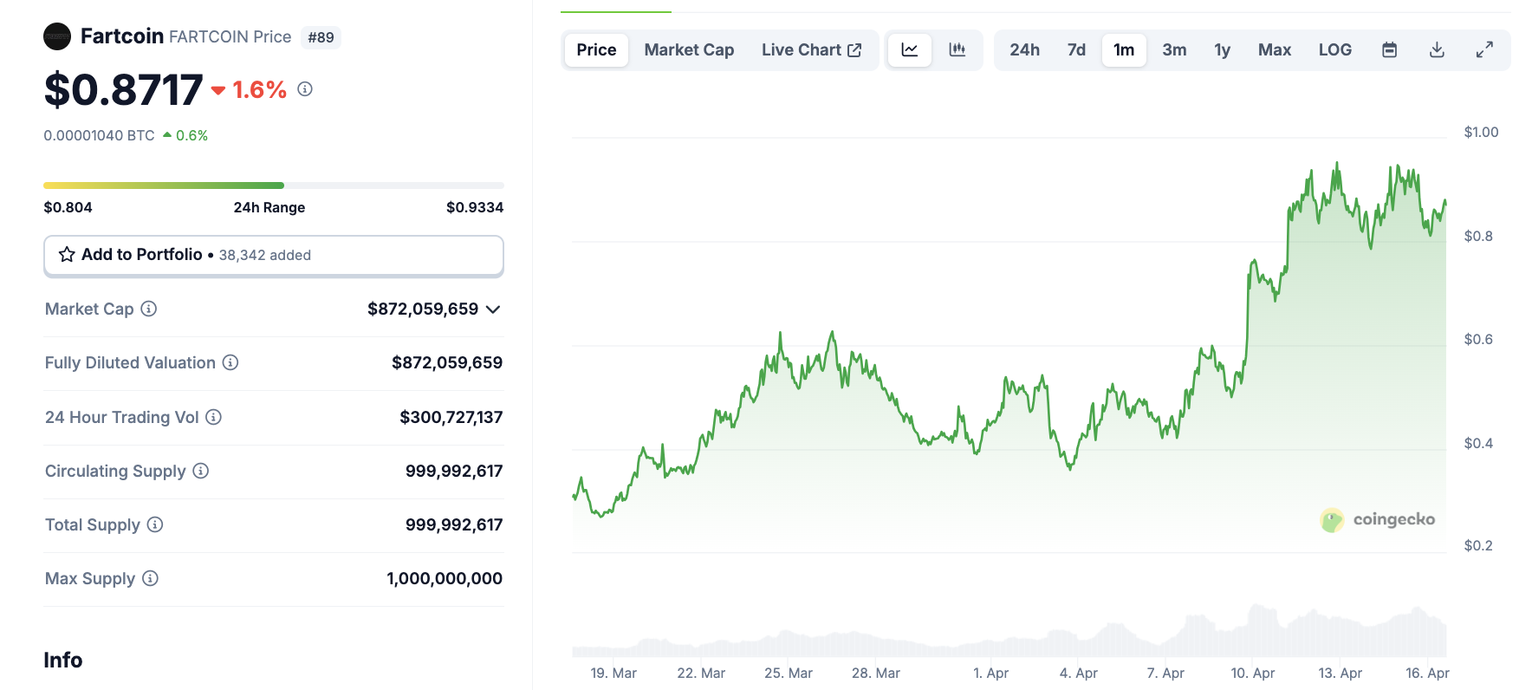
Task: Toggle the LOG scale option
Action: coord(1334,50)
